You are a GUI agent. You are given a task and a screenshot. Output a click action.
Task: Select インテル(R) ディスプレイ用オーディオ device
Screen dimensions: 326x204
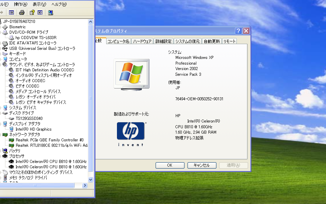tap(44, 75)
